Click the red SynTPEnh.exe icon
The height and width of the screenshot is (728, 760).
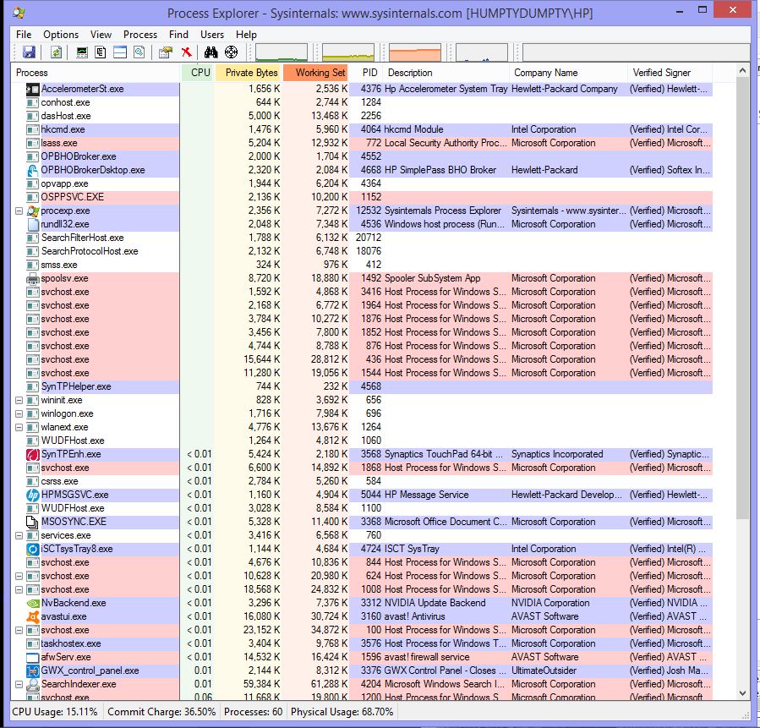point(32,455)
